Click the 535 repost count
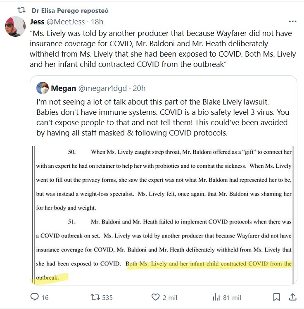The height and width of the screenshot is (309, 304). 107,297
